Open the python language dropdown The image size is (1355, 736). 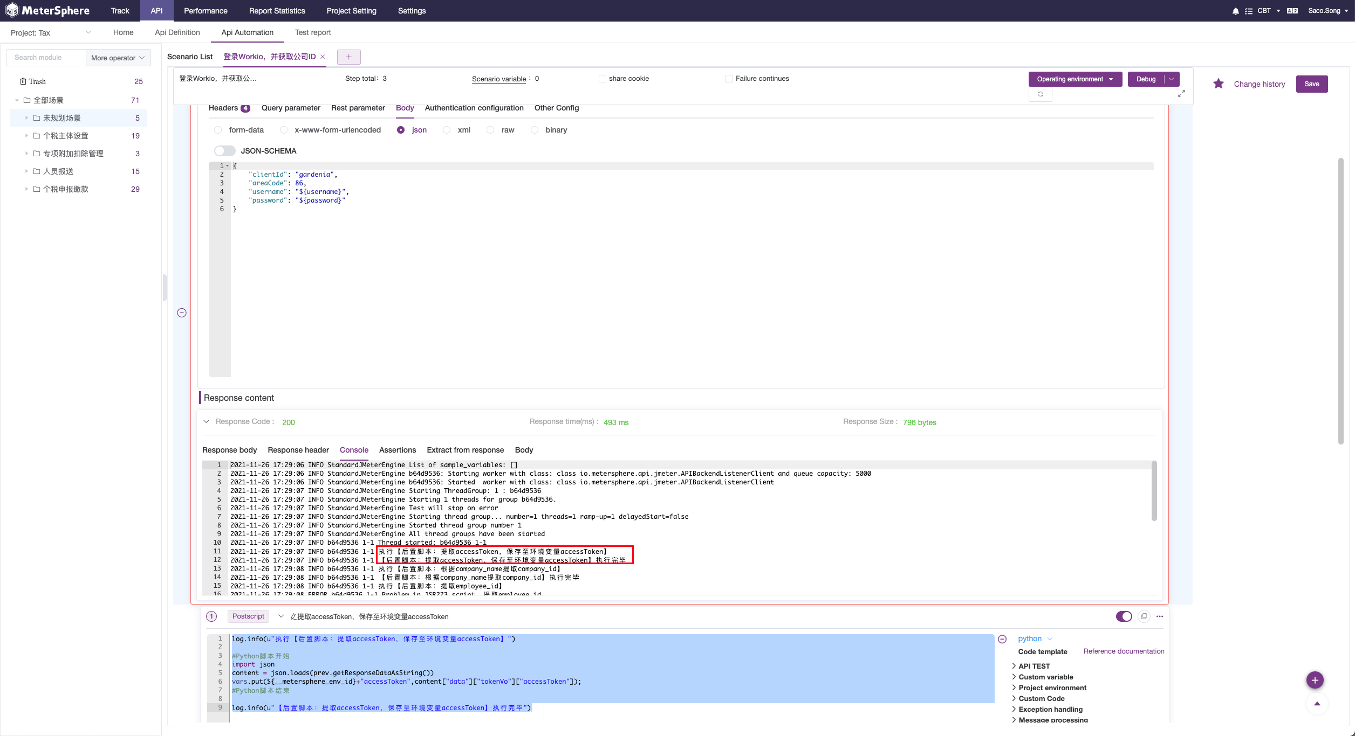[1034, 638]
